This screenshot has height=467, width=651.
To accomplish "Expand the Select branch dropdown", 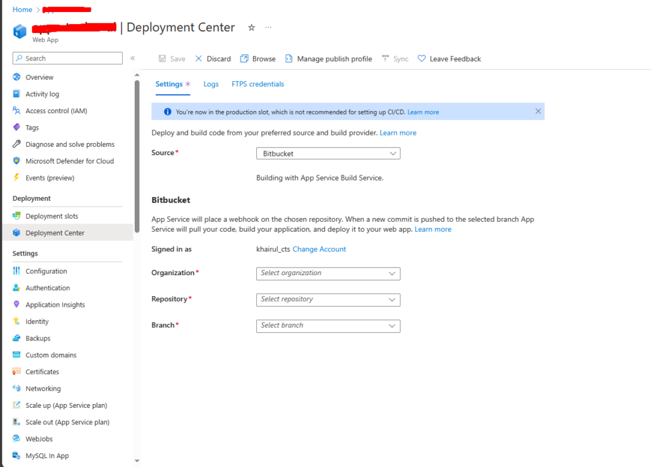I will point(327,325).
